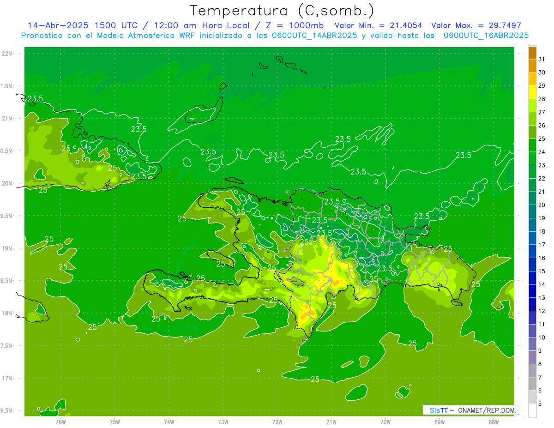Click the 'Sisπ – ONAMET/REP.DOM.' credit box
Screen dimensions: 554x428
point(470,410)
